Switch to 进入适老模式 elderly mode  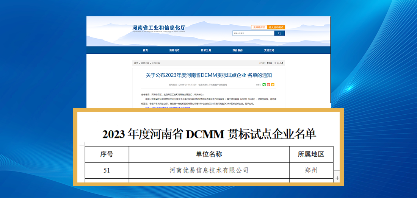tap(276, 27)
